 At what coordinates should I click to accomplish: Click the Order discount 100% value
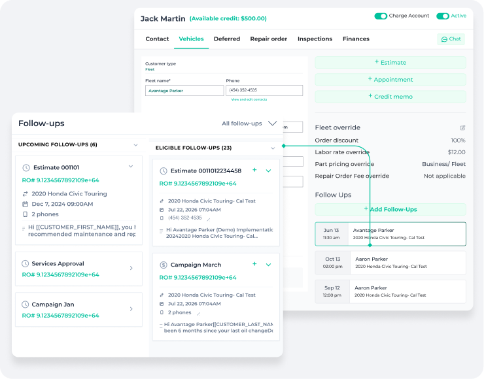tap(458, 140)
